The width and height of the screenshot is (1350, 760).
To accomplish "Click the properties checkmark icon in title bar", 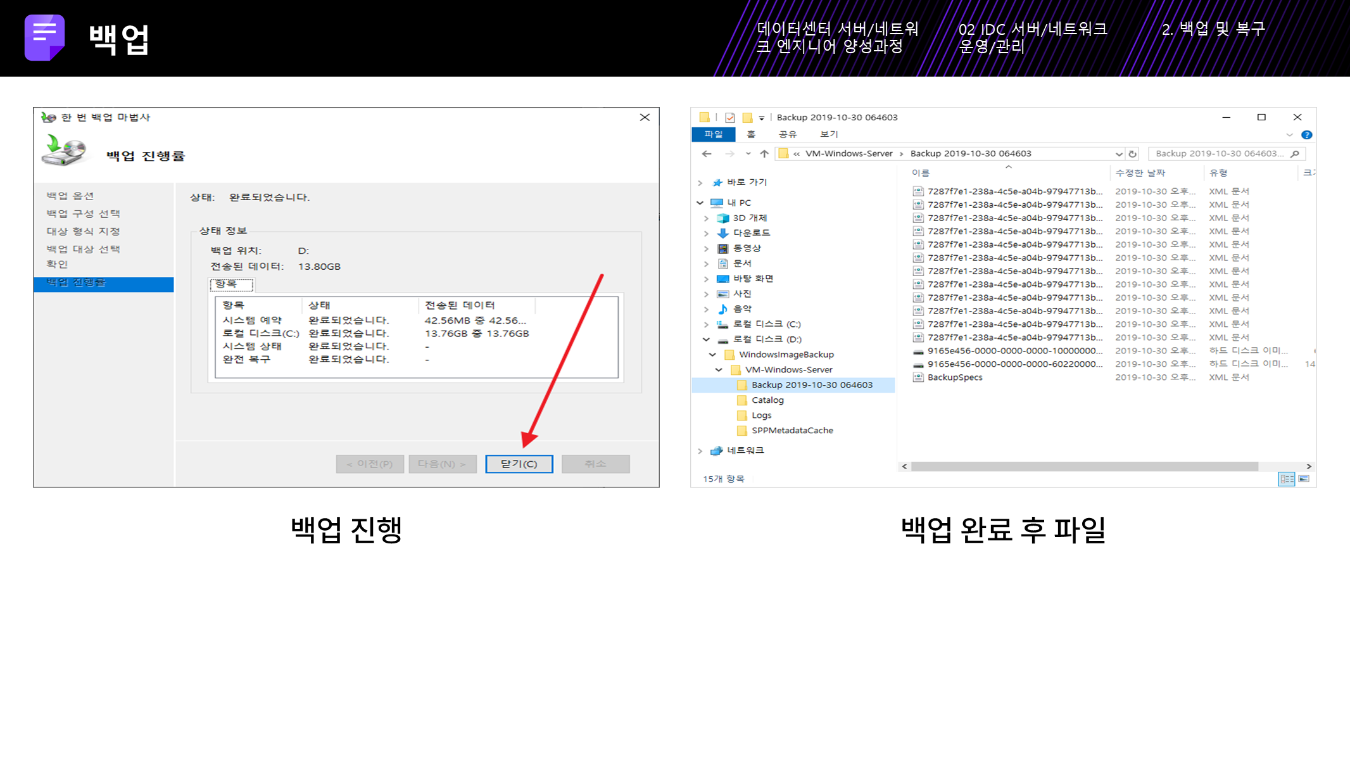I will pyautogui.click(x=730, y=118).
